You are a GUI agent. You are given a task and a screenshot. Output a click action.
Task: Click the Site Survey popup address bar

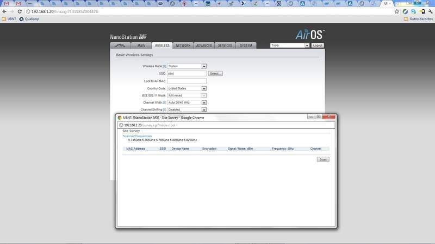tap(226, 125)
